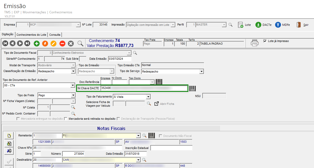314x168 pixels.
Task: Open Impressão dropdown
Action: (x=173, y=25)
